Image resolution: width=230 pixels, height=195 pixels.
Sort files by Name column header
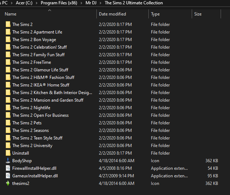[11, 14]
